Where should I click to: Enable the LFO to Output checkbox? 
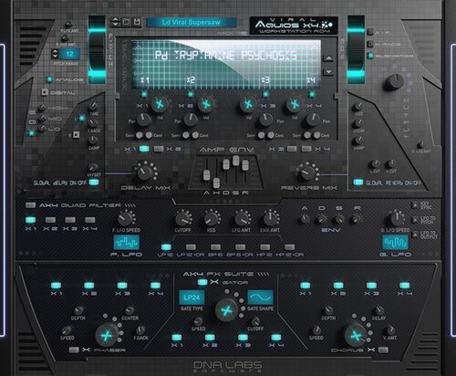coord(415,235)
